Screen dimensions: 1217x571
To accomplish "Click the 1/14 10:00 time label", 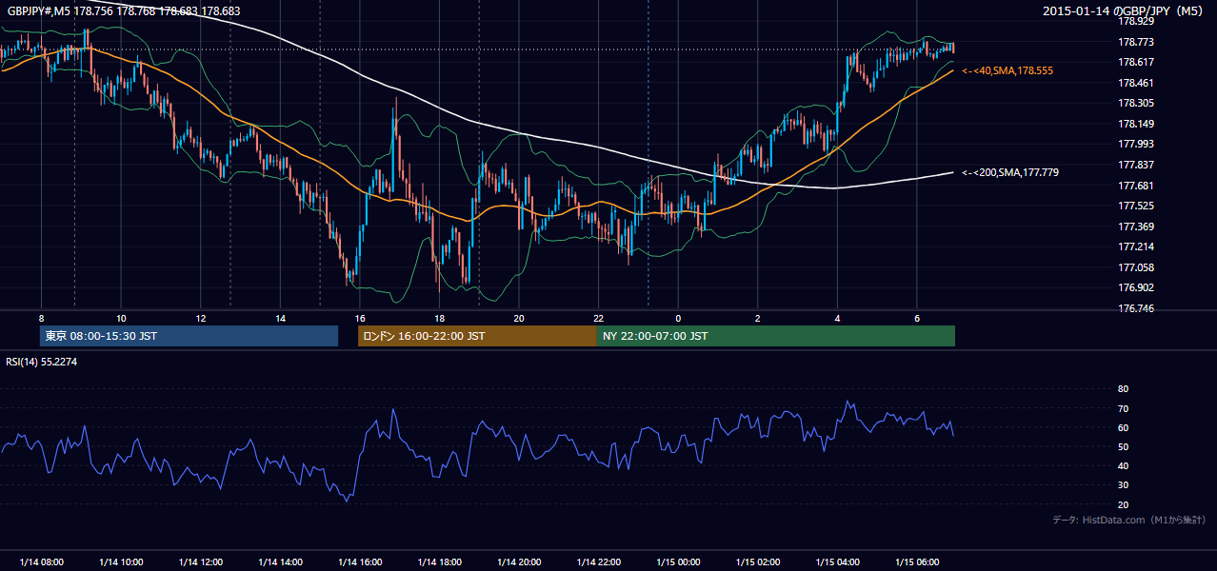I will tap(121, 562).
